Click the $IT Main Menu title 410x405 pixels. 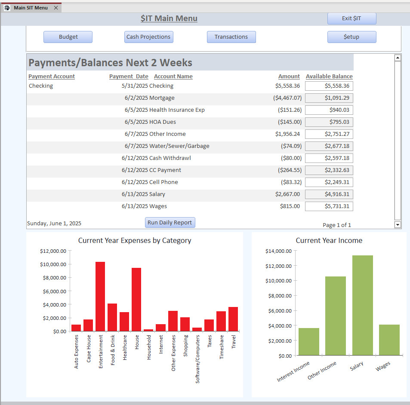[169, 18]
